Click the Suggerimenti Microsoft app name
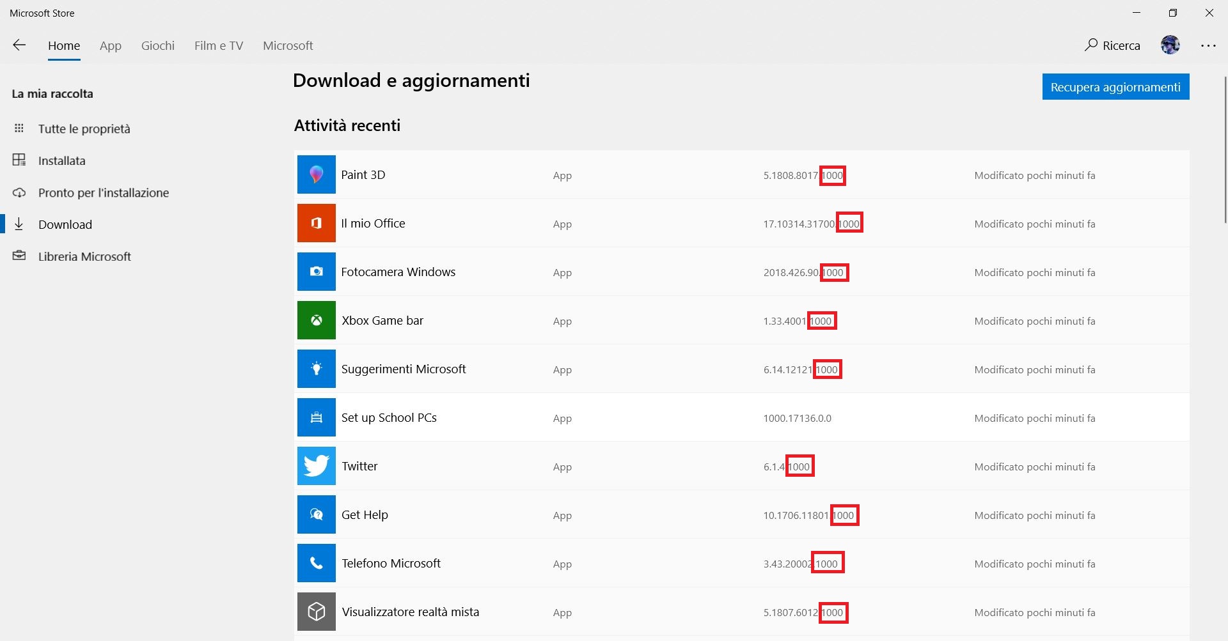The height and width of the screenshot is (641, 1228). coord(404,369)
